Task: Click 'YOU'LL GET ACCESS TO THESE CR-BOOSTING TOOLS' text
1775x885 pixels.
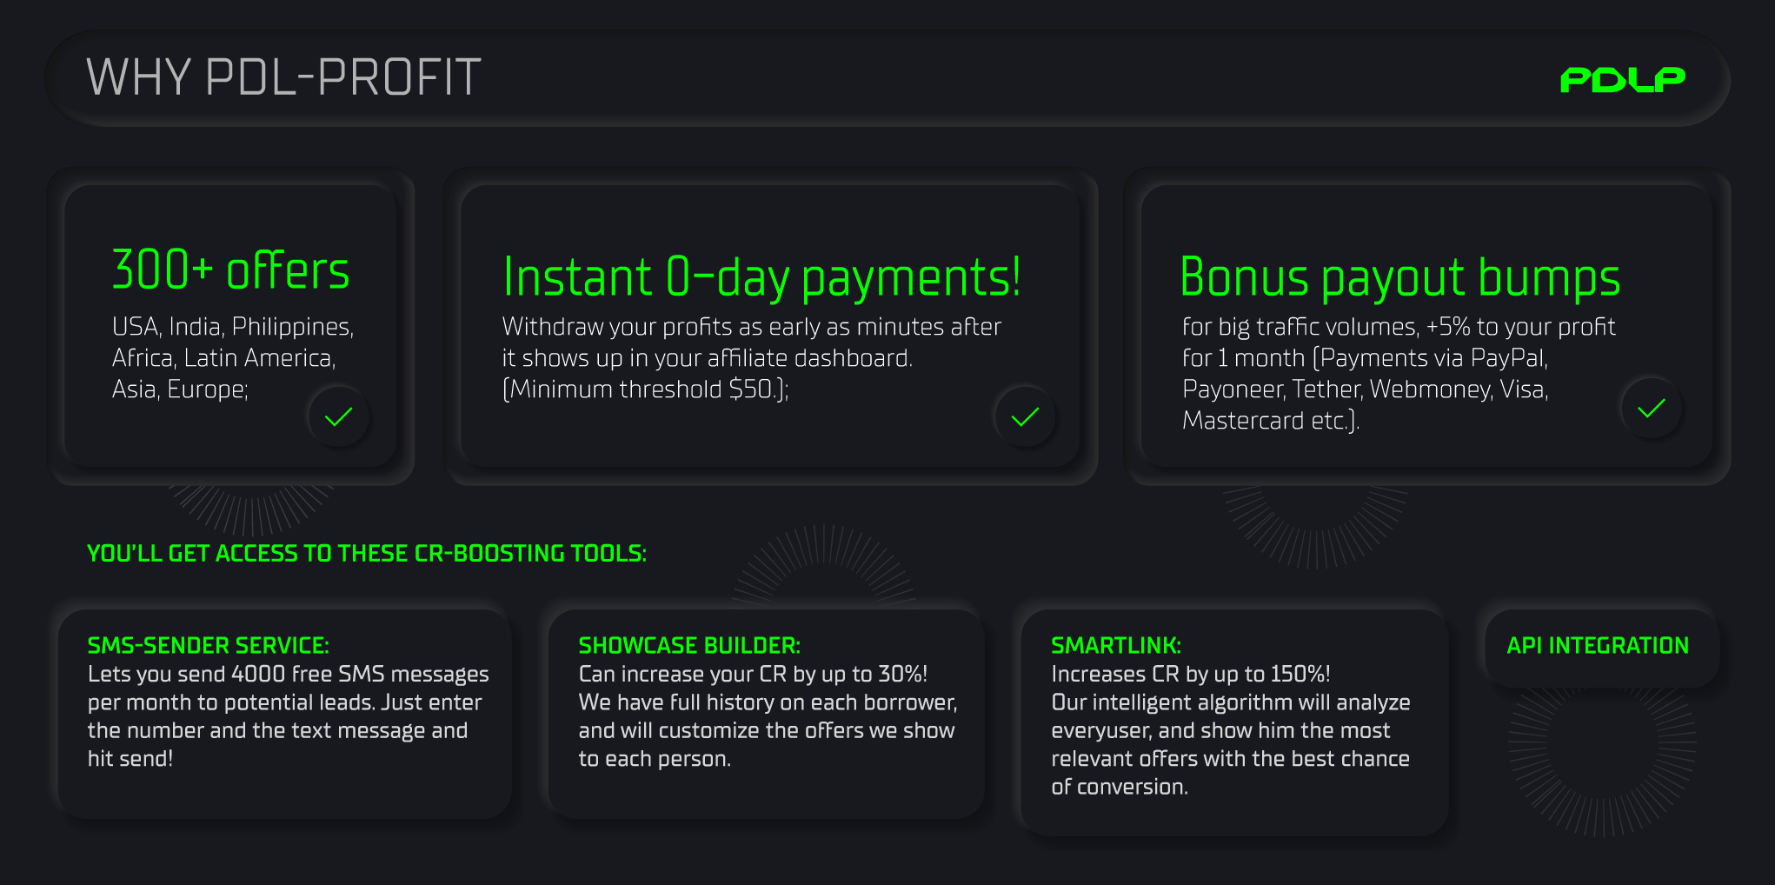Action: tap(367, 554)
